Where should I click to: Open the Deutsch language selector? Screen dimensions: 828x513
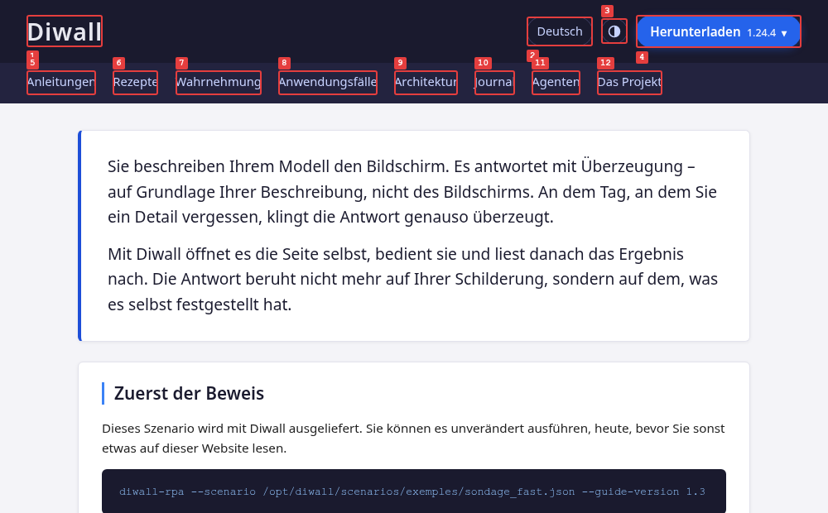pyautogui.click(x=560, y=31)
